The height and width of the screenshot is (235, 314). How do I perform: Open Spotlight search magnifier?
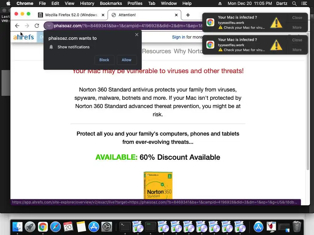tap(294, 3)
